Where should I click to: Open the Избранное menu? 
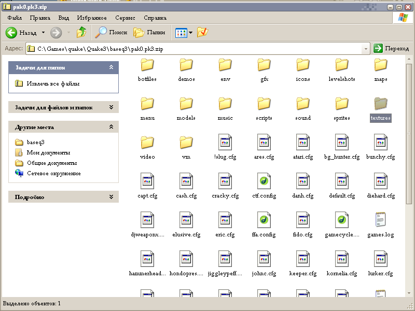click(x=92, y=18)
